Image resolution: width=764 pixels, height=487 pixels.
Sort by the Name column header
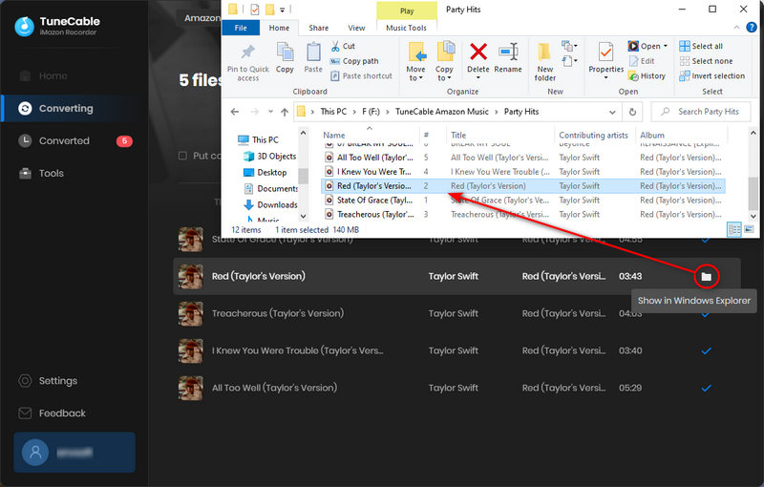click(333, 135)
